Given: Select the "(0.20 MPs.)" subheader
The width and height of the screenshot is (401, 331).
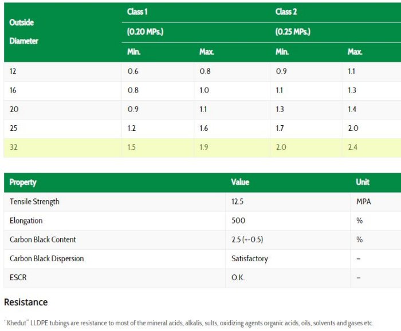Looking at the screenshot, I should (x=145, y=32).
